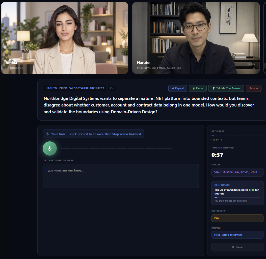Click Haruto's name label on video
Viewport: 266px width, 259px height.
click(143, 62)
